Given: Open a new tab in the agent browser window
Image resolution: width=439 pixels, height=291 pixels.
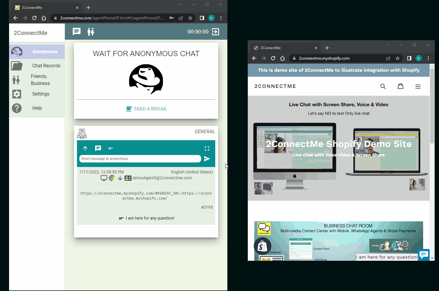Looking at the screenshot, I should click(88, 8).
